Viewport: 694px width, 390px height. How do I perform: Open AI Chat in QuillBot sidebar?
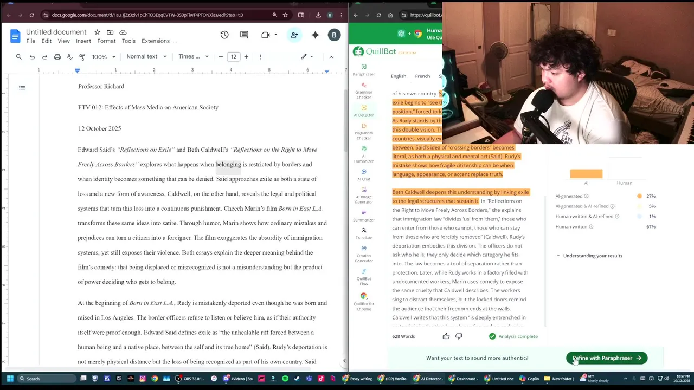pyautogui.click(x=364, y=174)
